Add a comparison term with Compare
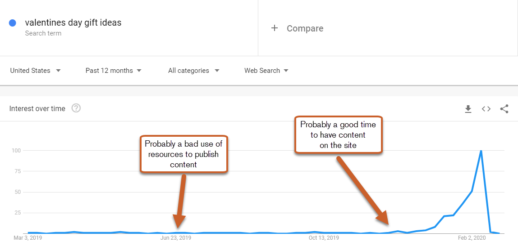Image resolution: width=518 pixels, height=246 pixels. click(305, 28)
